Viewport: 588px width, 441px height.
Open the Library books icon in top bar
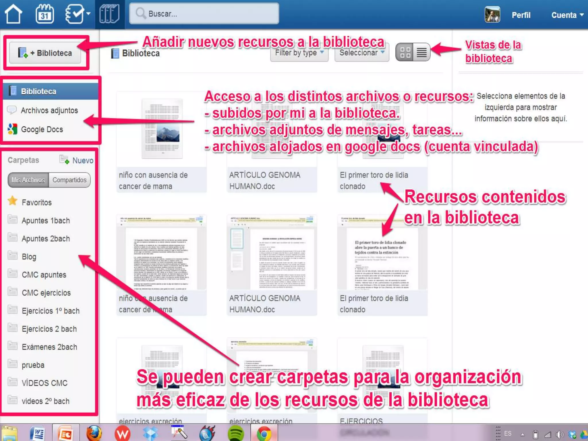point(110,14)
